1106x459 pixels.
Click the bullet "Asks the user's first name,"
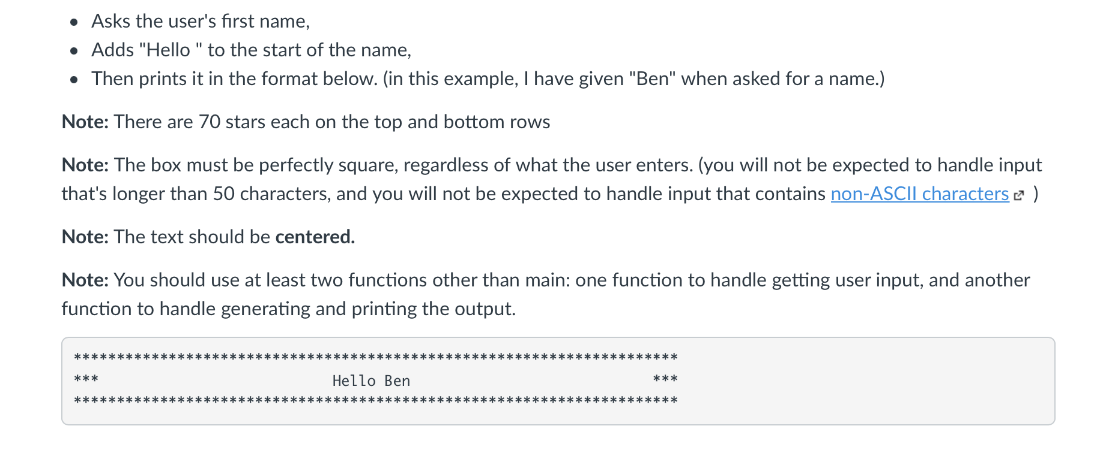pyautogui.click(x=201, y=22)
